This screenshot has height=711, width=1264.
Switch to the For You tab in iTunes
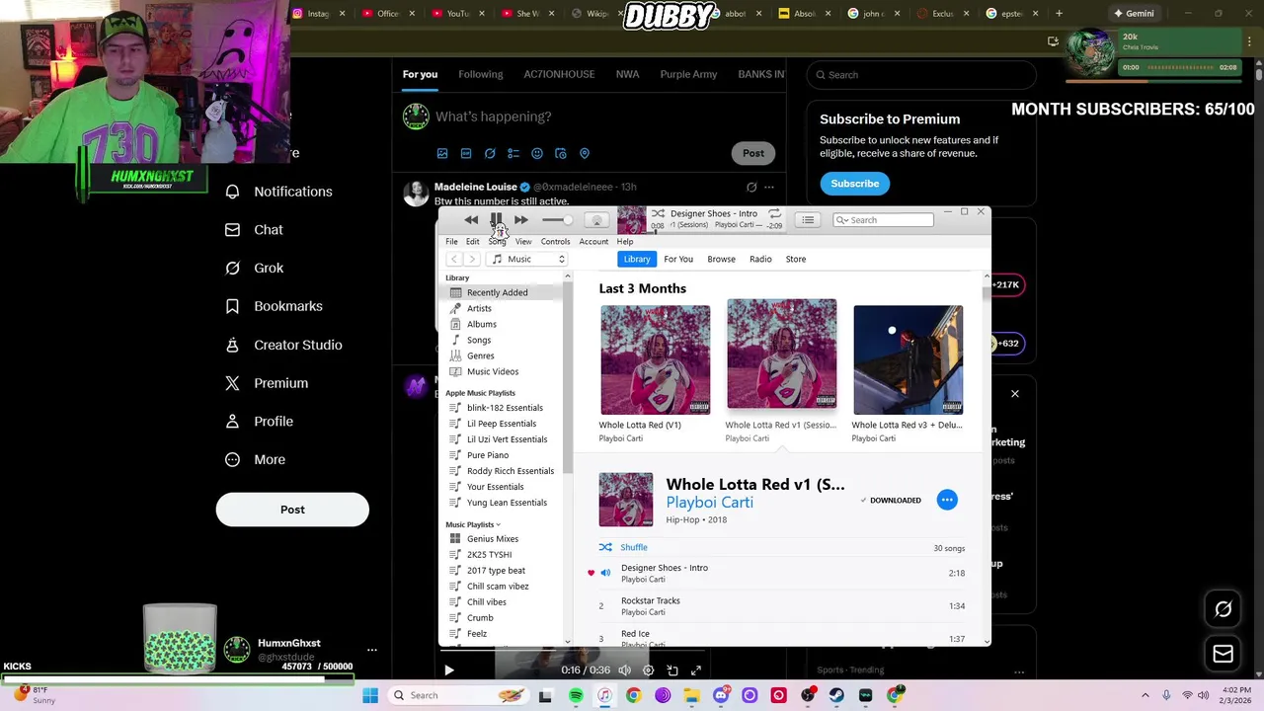678,259
